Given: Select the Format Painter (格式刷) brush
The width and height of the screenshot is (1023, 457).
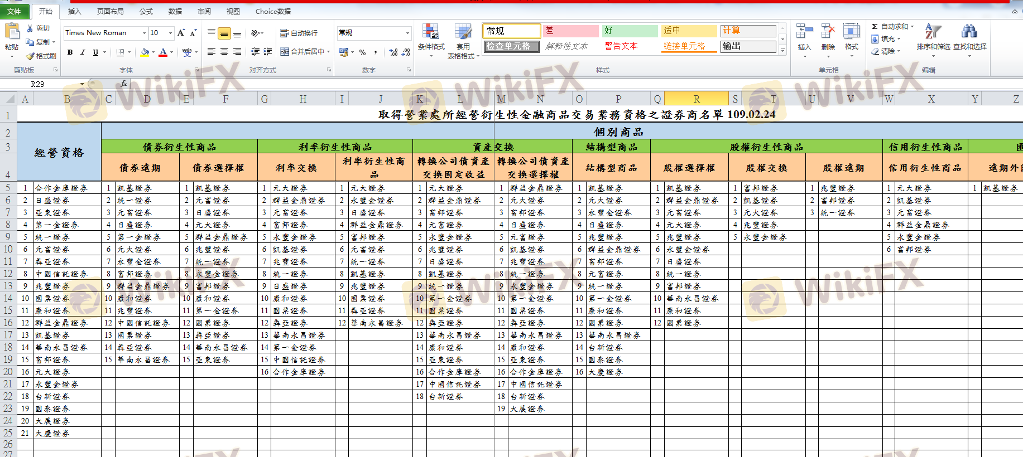Looking at the screenshot, I should tap(31, 56).
